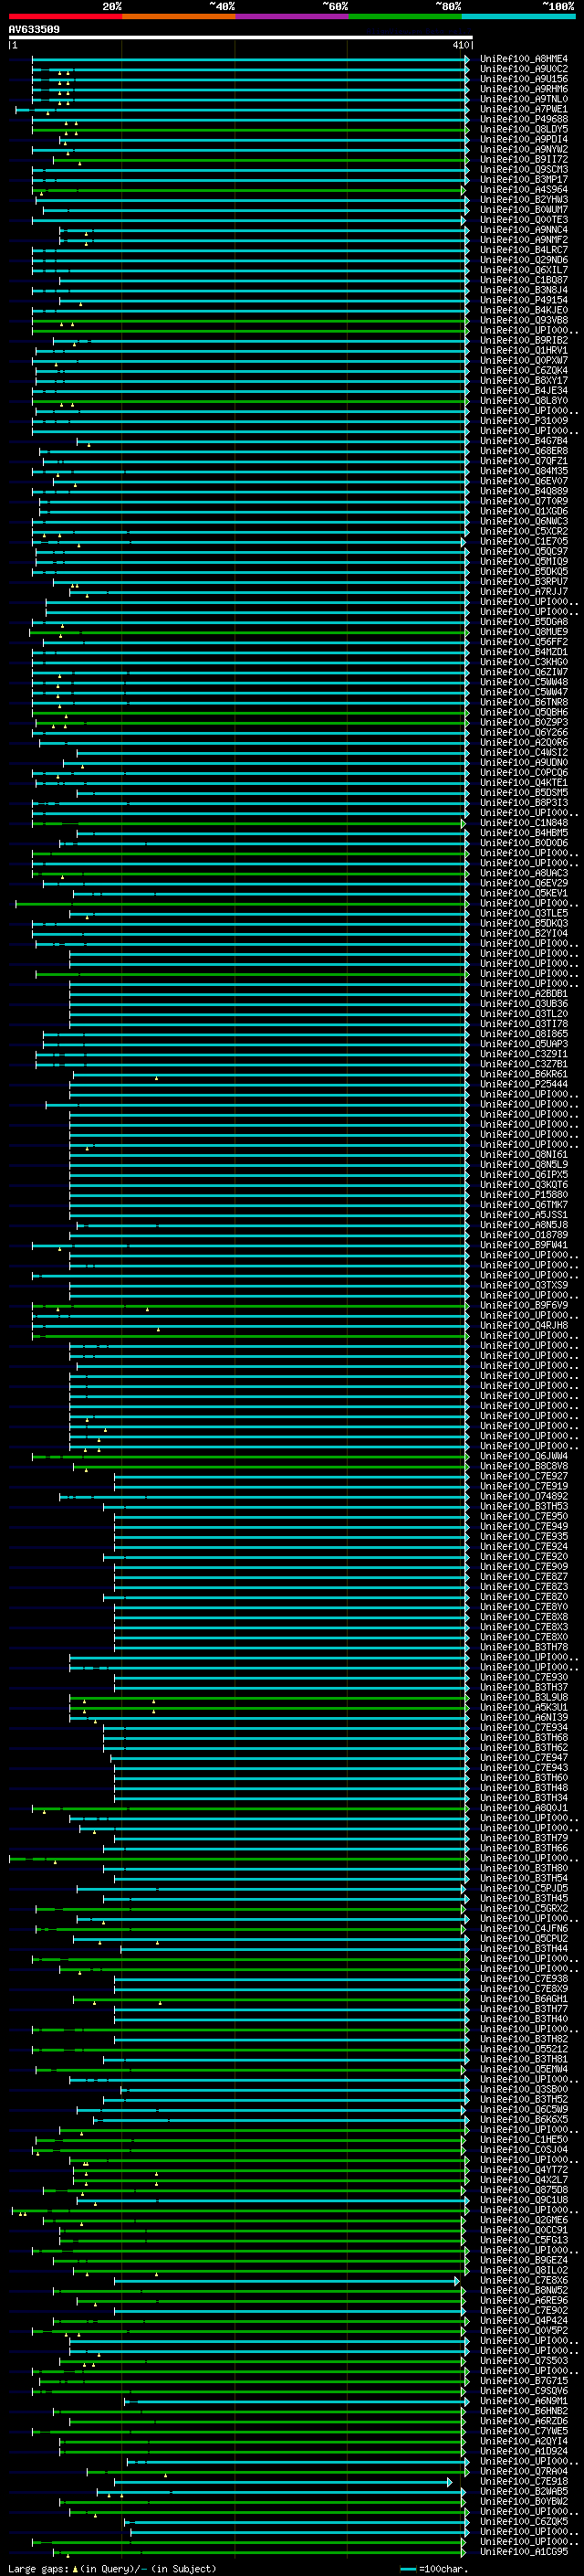The width and height of the screenshot is (584, 2576).
Task: Select the UniRef100_C7E8Z7 hit label
Action: click(x=523, y=1576)
